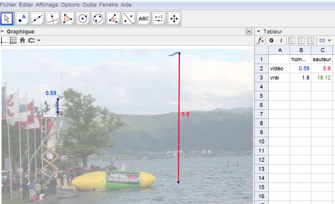The image size is (335, 204).
Task: Toggle axes display in Graphique toolbar
Action: pyautogui.click(x=4, y=40)
